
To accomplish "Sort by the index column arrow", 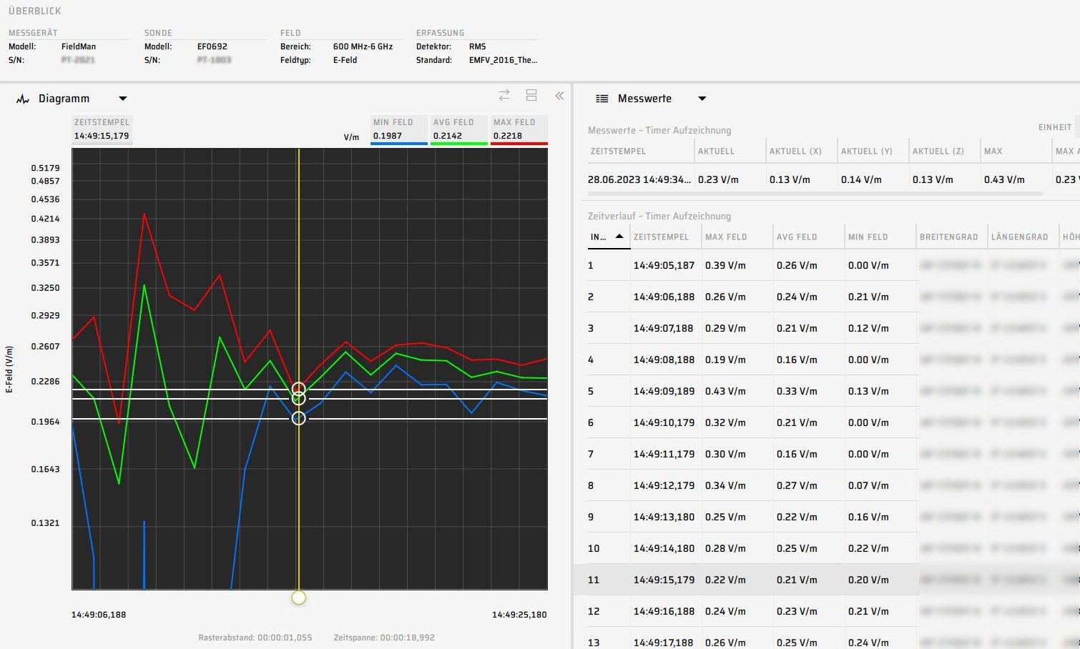I will pos(619,236).
